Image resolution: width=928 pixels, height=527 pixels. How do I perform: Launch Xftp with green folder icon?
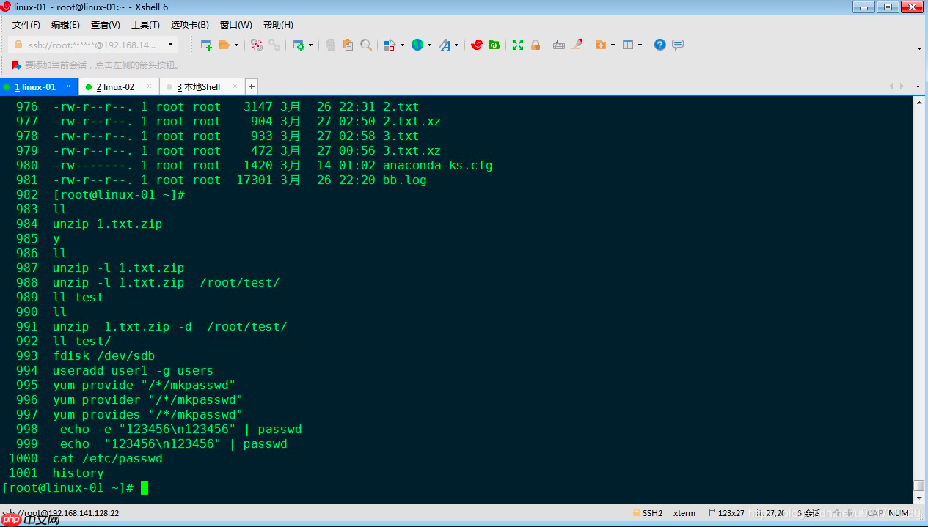494,45
